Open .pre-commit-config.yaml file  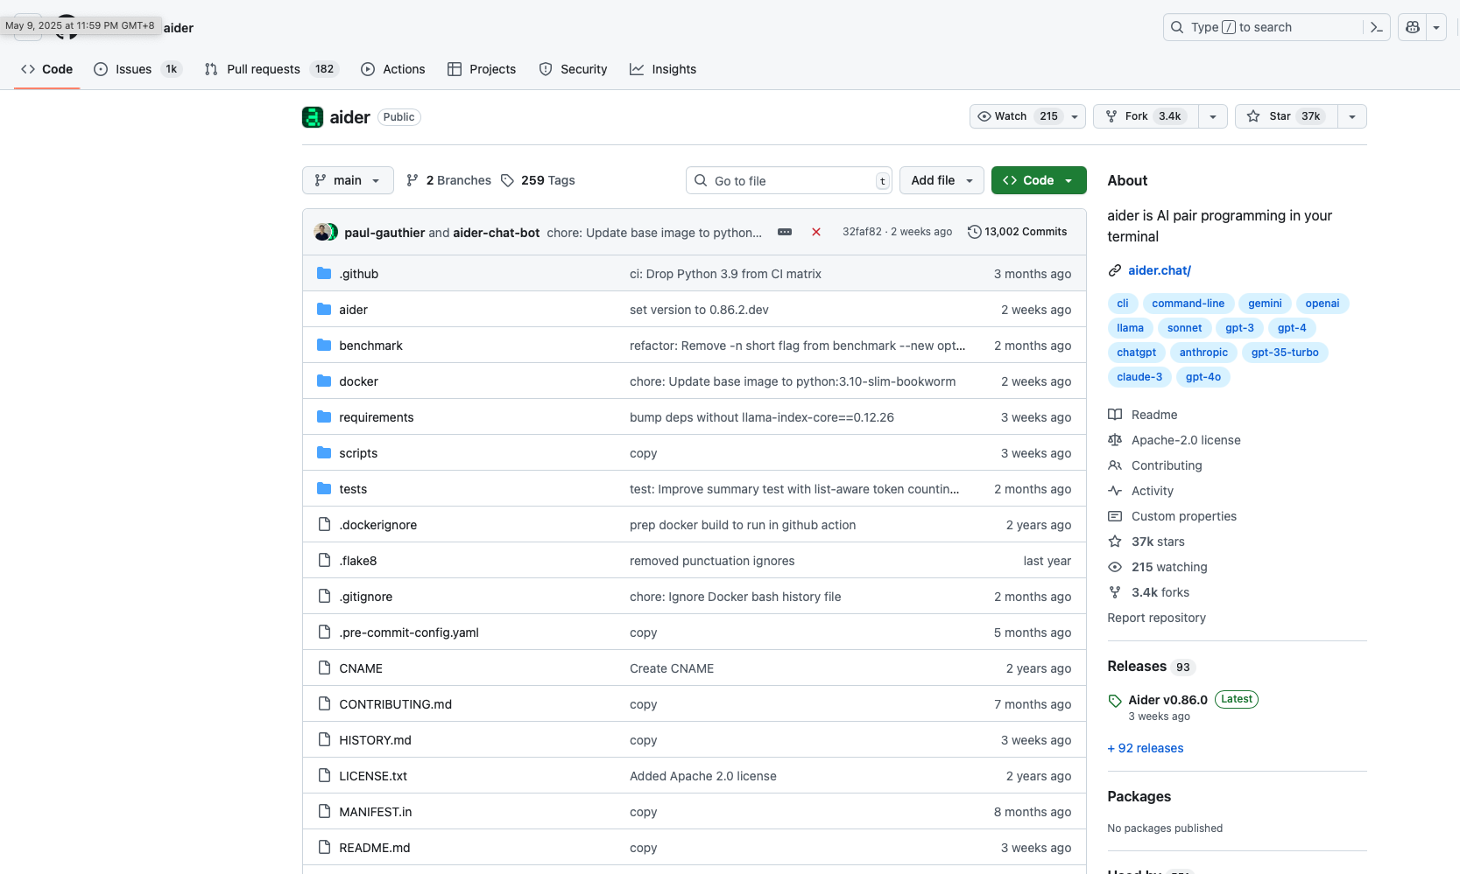409,633
